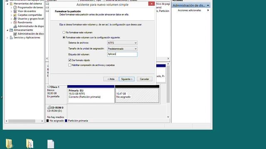Viewport: 266px width, 149px height.
Task: Click the En pantalla status of Disco 1
Action: tap(53, 96)
